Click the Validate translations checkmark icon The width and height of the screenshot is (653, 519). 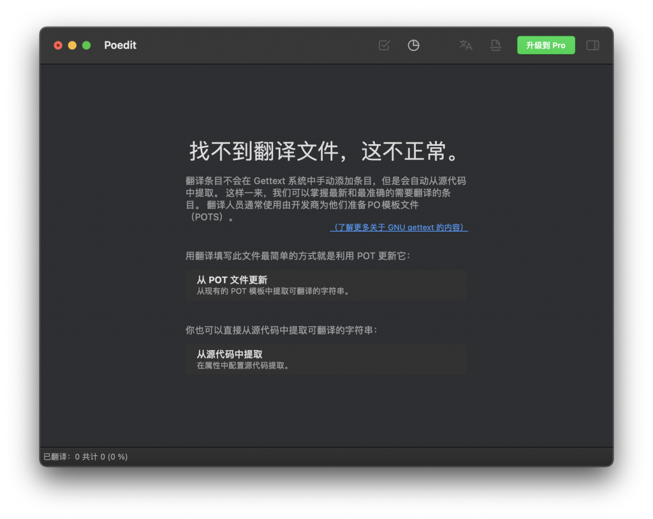coord(384,45)
